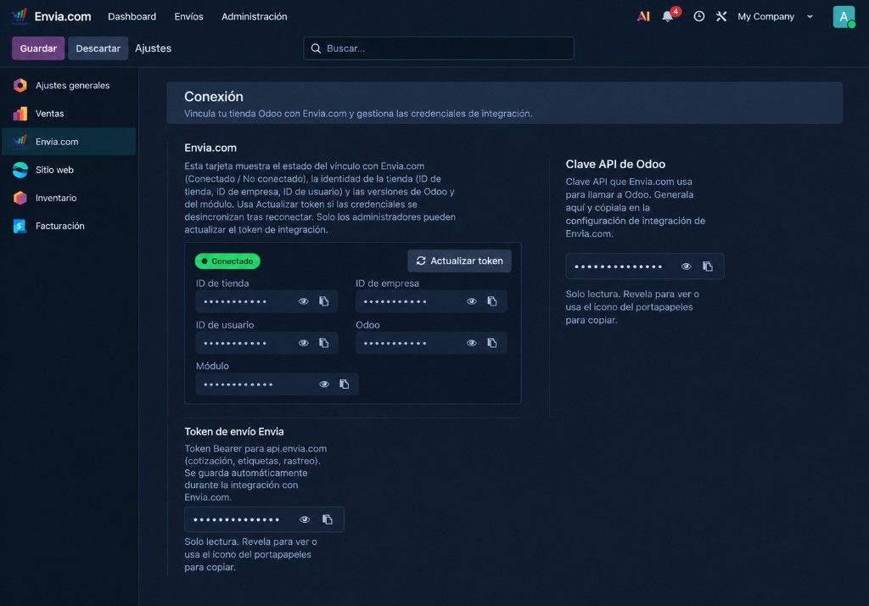The height and width of the screenshot is (606, 869).
Task: Expand the My Company dropdown arrow
Action: (x=810, y=17)
